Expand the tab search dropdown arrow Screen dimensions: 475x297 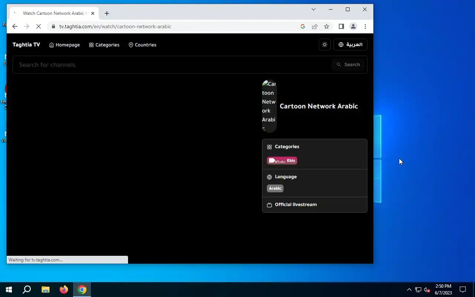pyautogui.click(x=314, y=9)
